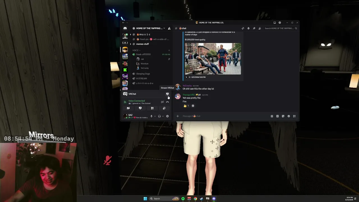
Task: Disconnect from voice with the hang-up icon
Action: coord(167,102)
